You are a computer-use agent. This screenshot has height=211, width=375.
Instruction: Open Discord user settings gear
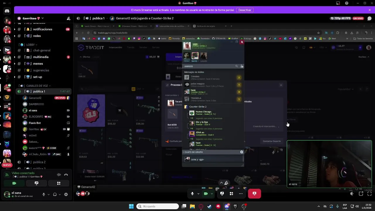tap(66, 194)
